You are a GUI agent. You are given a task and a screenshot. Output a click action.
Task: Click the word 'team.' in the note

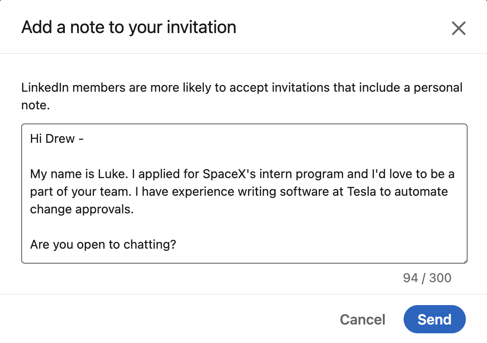[x=116, y=191]
